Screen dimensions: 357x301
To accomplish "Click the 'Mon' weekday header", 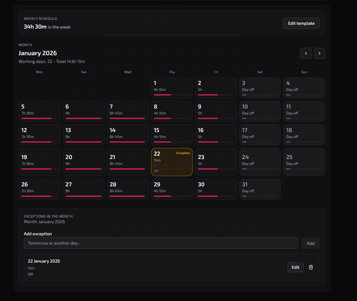I will 39,72.
